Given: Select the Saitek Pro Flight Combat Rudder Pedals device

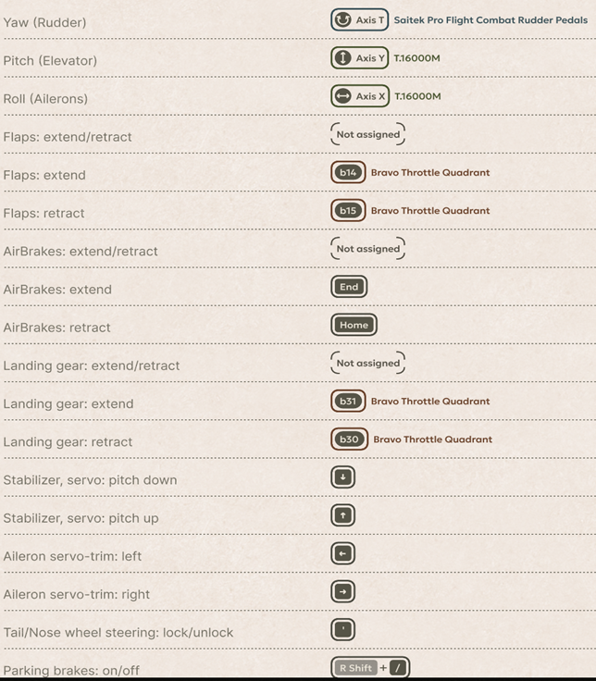Looking at the screenshot, I should coord(490,20).
